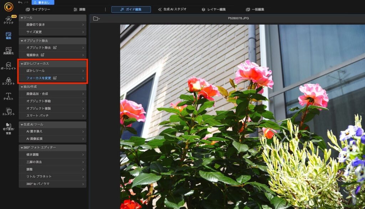Open the エフェクト effects sidebar icon
The height and width of the screenshot is (209, 365).
9,81
